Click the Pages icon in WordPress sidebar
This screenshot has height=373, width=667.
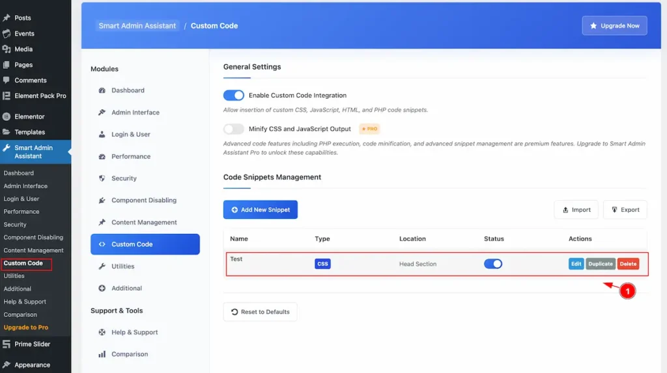7,65
